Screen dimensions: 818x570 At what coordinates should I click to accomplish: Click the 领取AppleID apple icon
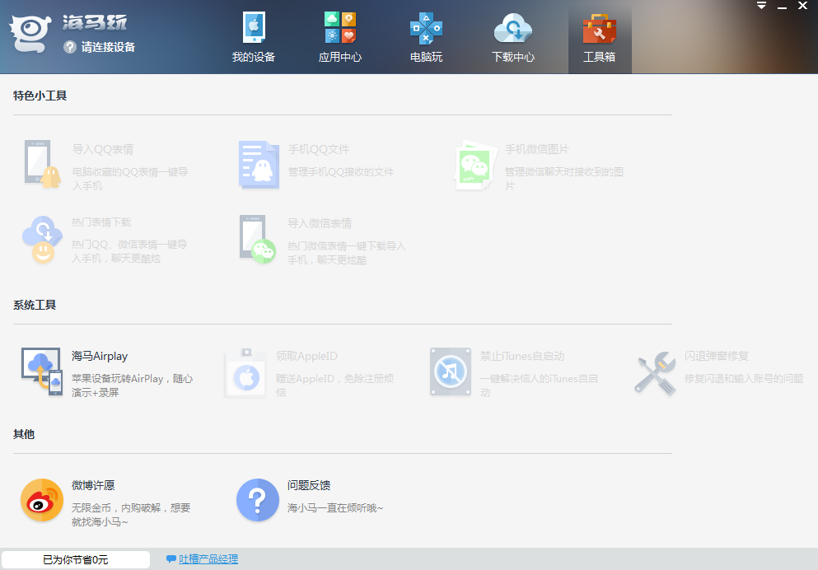245,372
